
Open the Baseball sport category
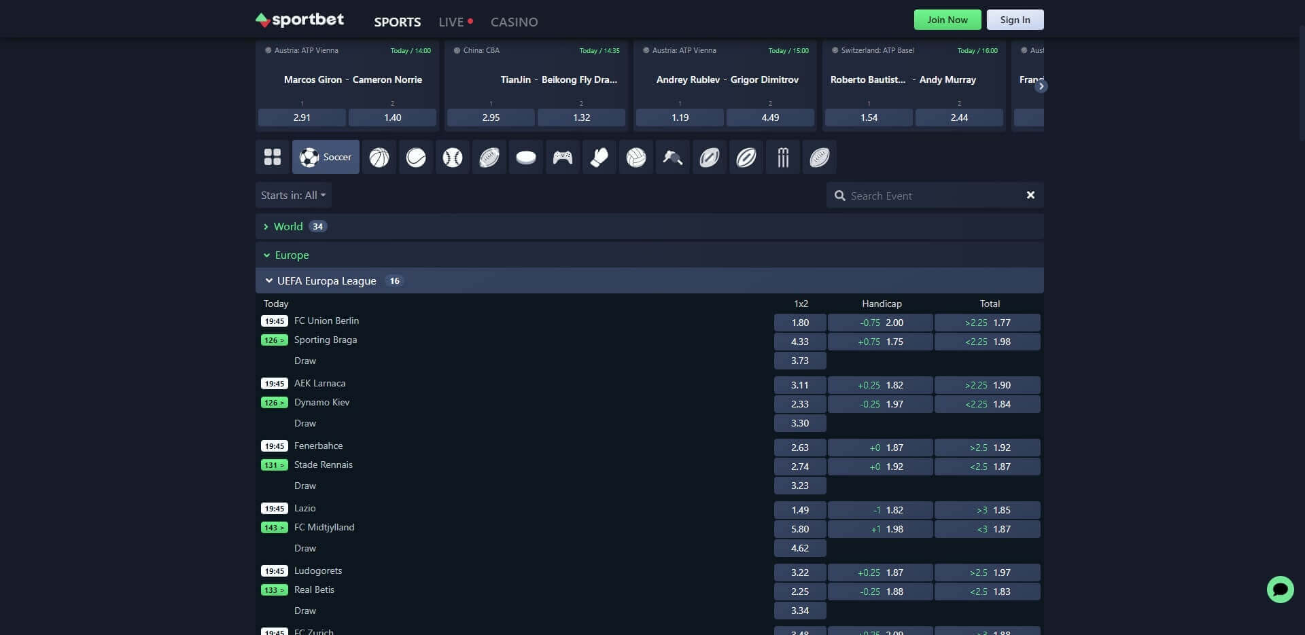[x=452, y=157]
